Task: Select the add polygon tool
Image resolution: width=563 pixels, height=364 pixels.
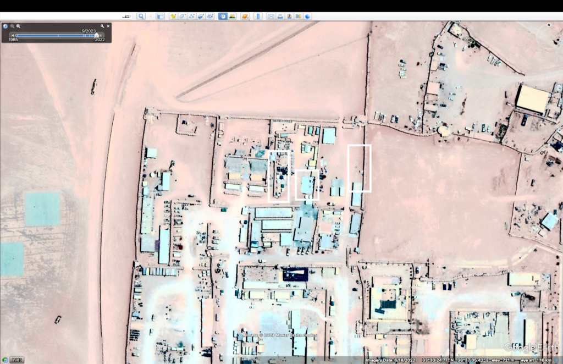Action: point(183,16)
